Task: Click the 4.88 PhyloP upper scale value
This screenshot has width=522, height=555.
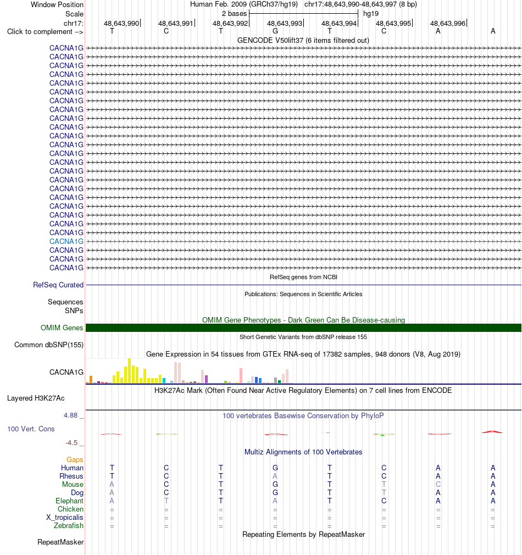Action: [x=70, y=415]
